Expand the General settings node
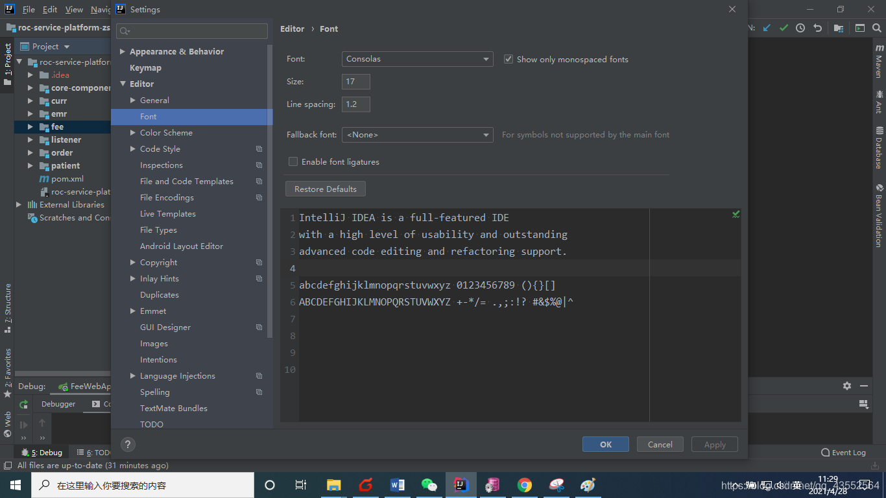 pyautogui.click(x=133, y=101)
